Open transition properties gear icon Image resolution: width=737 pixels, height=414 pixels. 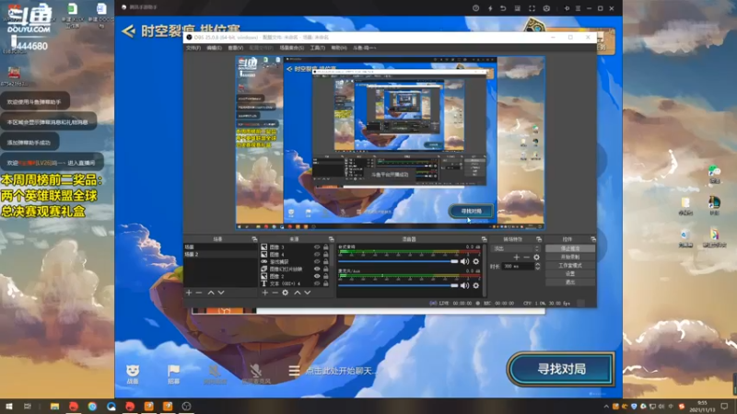click(x=536, y=258)
